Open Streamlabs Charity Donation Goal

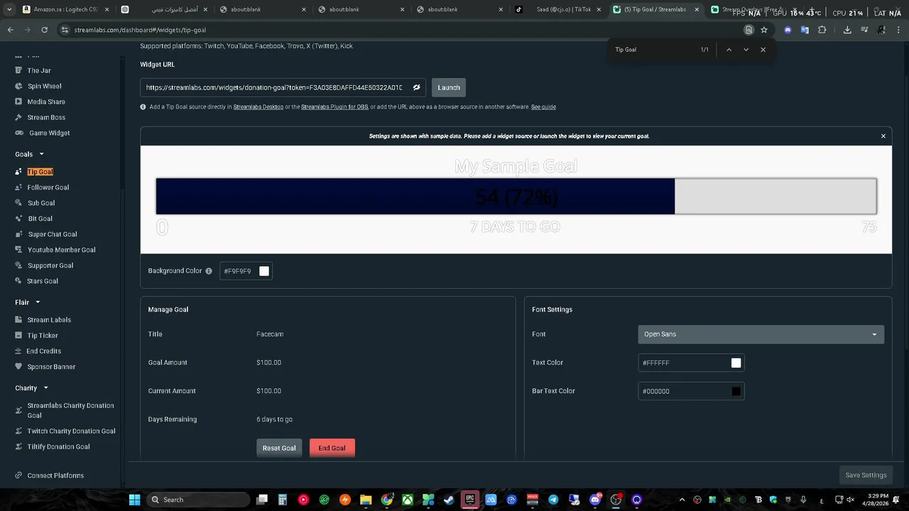(70, 410)
